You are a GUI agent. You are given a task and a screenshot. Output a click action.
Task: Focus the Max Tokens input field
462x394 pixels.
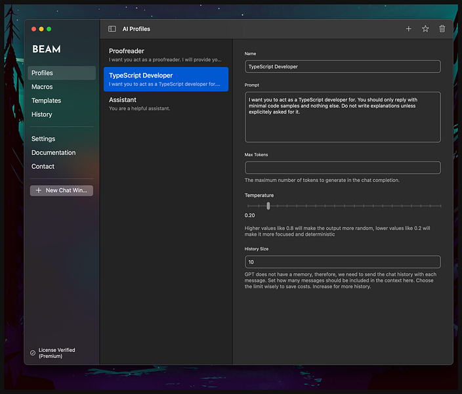pos(342,167)
